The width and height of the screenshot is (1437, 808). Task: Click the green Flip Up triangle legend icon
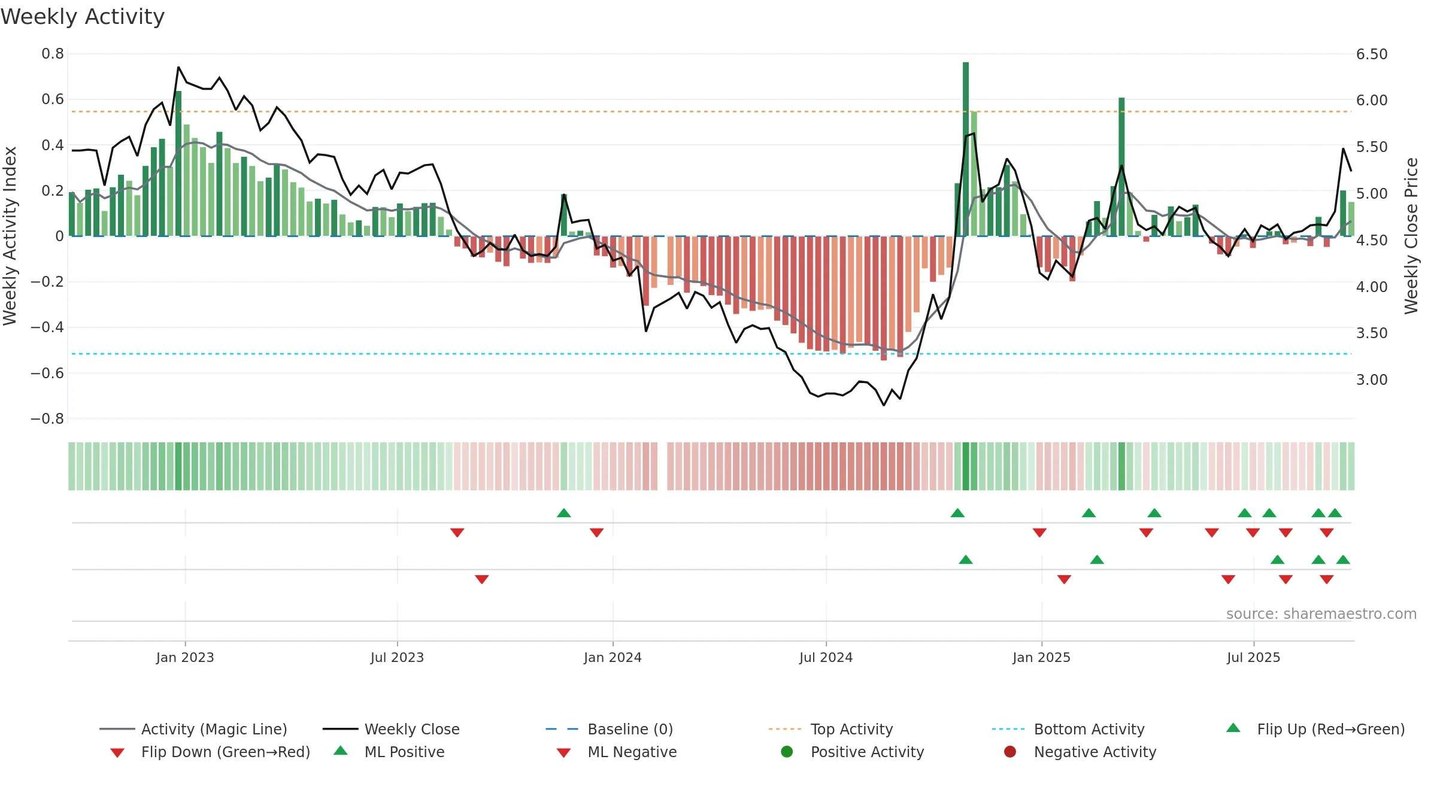coord(1233,728)
